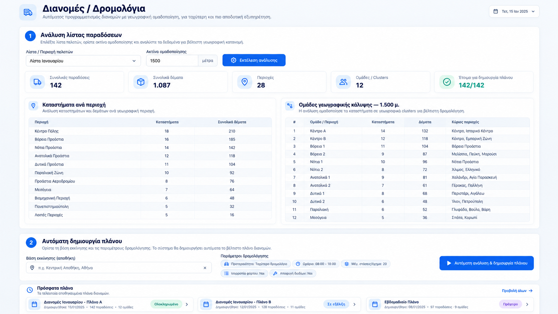Click gear icon on Εκτέλεση ανάλυσης button
The height and width of the screenshot is (314, 558).
(x=234, y=60)
